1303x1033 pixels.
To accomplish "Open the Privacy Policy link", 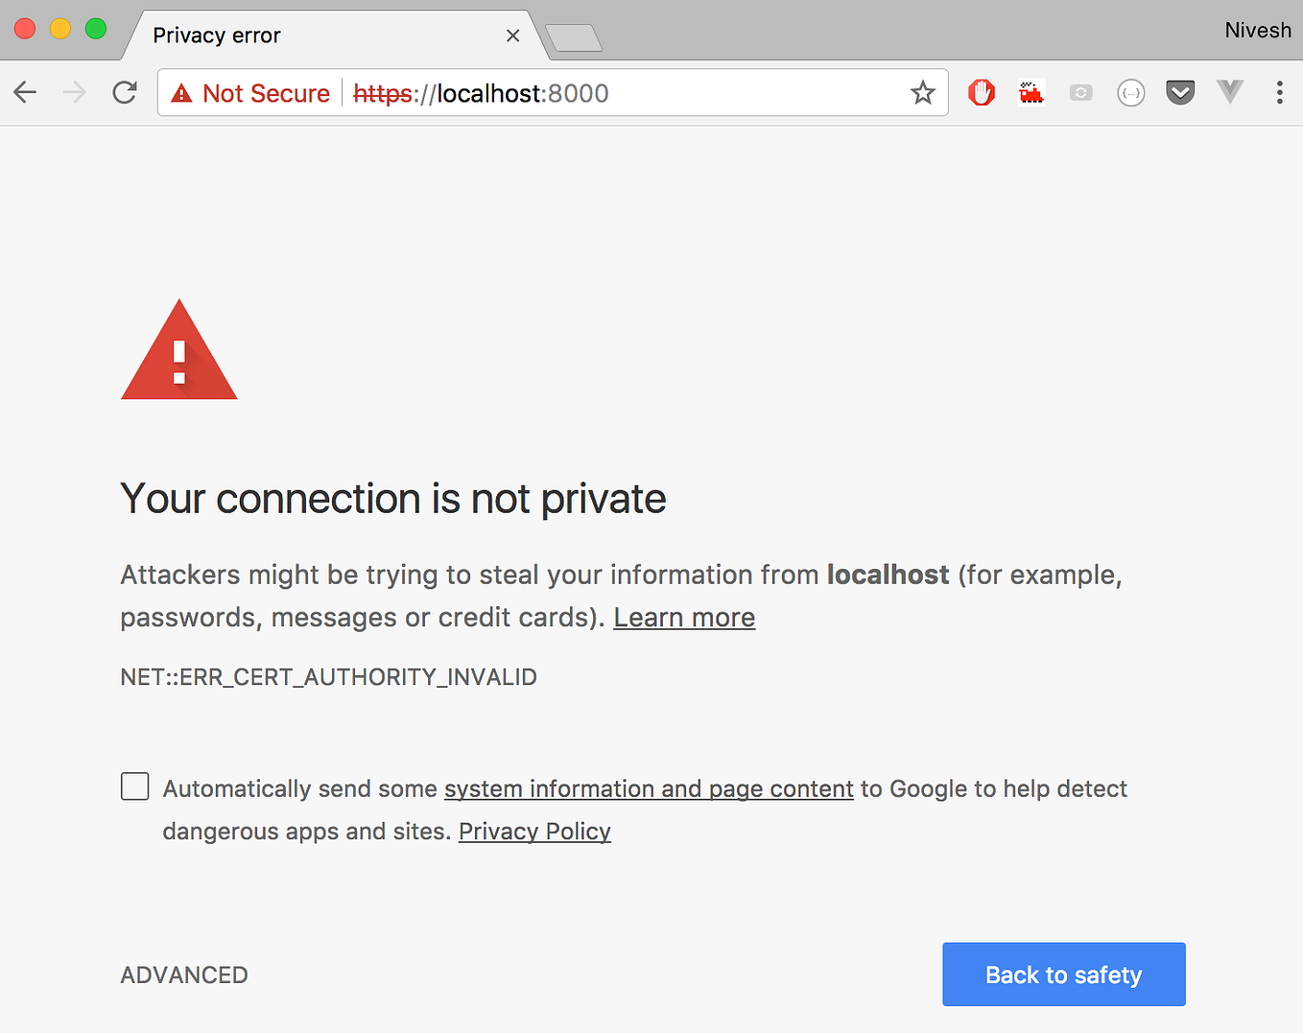I will click(x=534, y=831).
